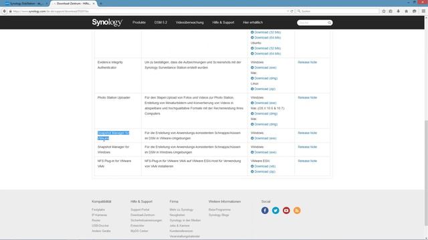This screenshot has width=428, height=240.
Task: Download Evidence Integrity Authenticator zip
Action: 263,89
